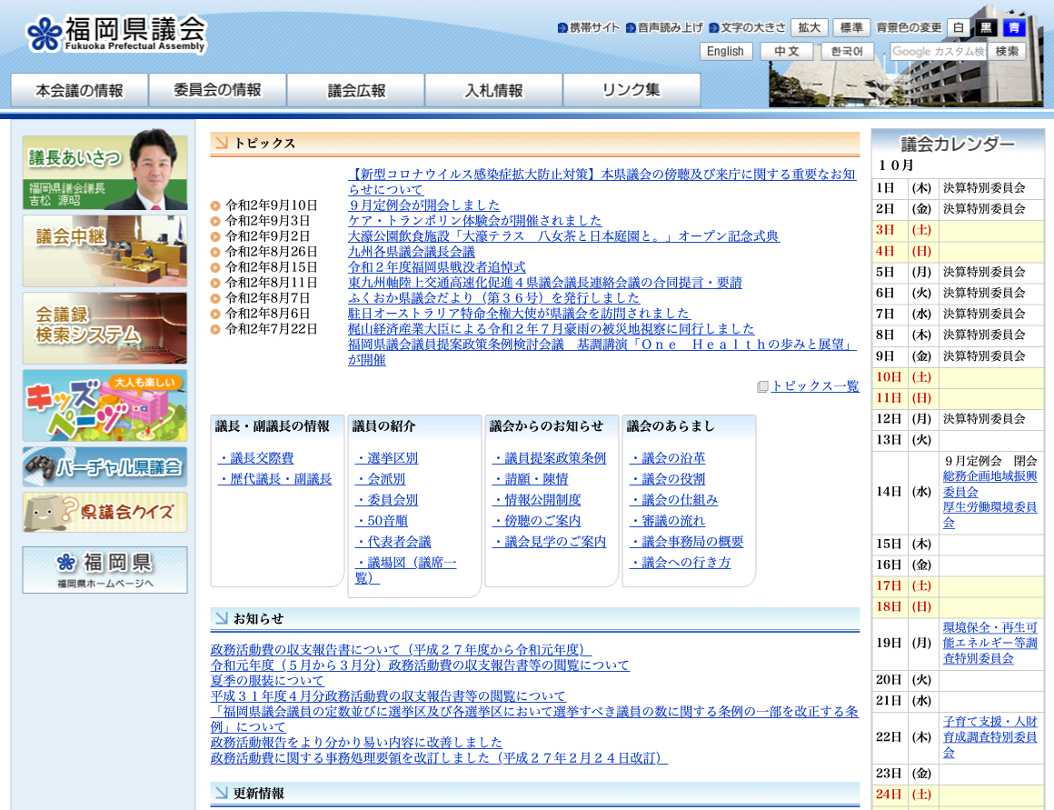This screenshot has height=810, width=1054.
Task: Enlarge text size with 拡大 button
Action: point(809,28)
